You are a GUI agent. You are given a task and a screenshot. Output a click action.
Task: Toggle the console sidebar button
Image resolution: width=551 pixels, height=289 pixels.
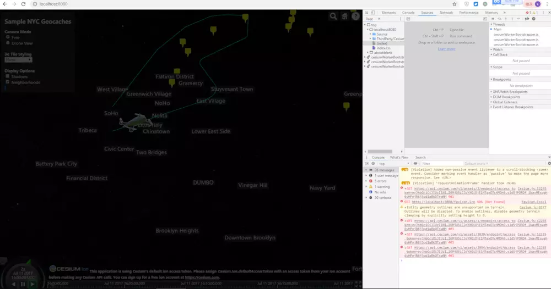pyautogui.click(x=367, y=164)
